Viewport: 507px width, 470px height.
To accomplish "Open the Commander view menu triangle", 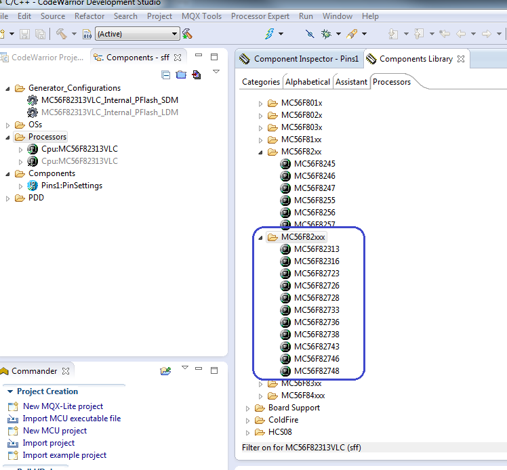I will (185, 368).
